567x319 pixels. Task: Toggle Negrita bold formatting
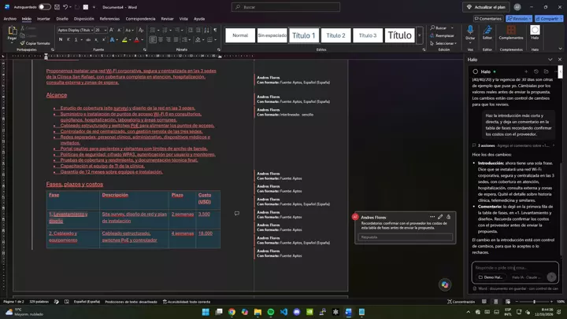[x=61, y=40]
